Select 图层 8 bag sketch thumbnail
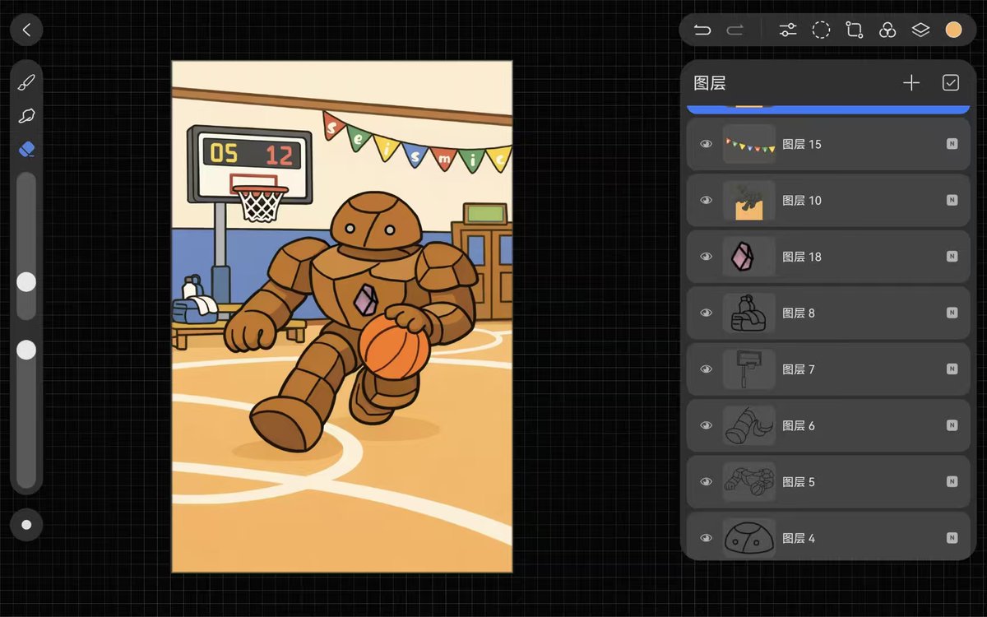The image size is (987, 617). click(x=749, y=313)
